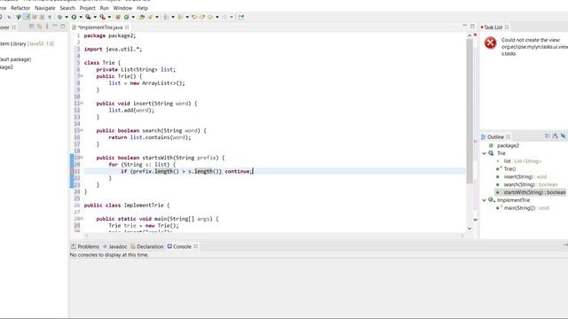Open the Problems tab
568x319 pixels.
[85, 246]
